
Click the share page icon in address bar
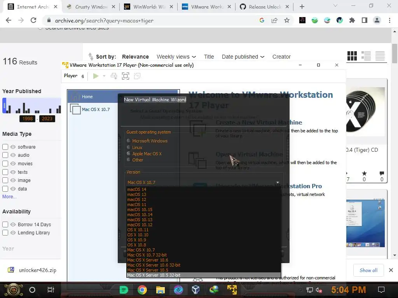tap(274, 21)
